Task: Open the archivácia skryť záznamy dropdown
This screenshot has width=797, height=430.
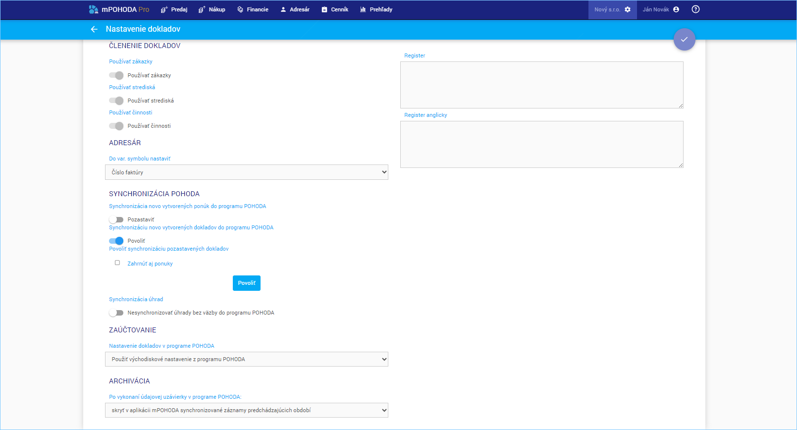Action: 247,410
